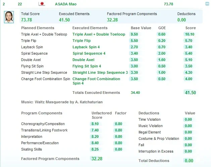This screenshot has height=167, width=211.
Task: Click the Triple Axel + Double Toeloop executed element
Action: click(99, 34)
